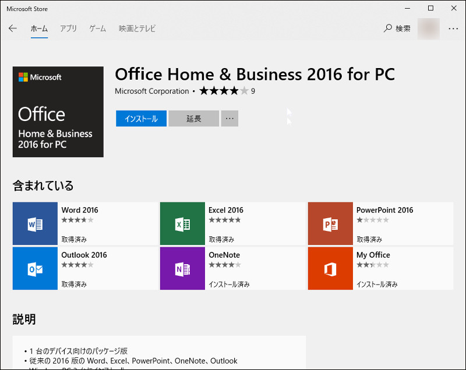466x370 pixels.
Task: Click the blue インストール button
Action: tap(141, 118)
